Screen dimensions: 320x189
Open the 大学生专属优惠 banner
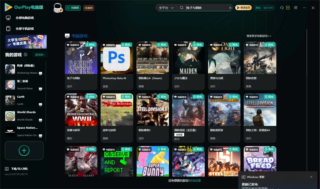click(x=26, y=42)
